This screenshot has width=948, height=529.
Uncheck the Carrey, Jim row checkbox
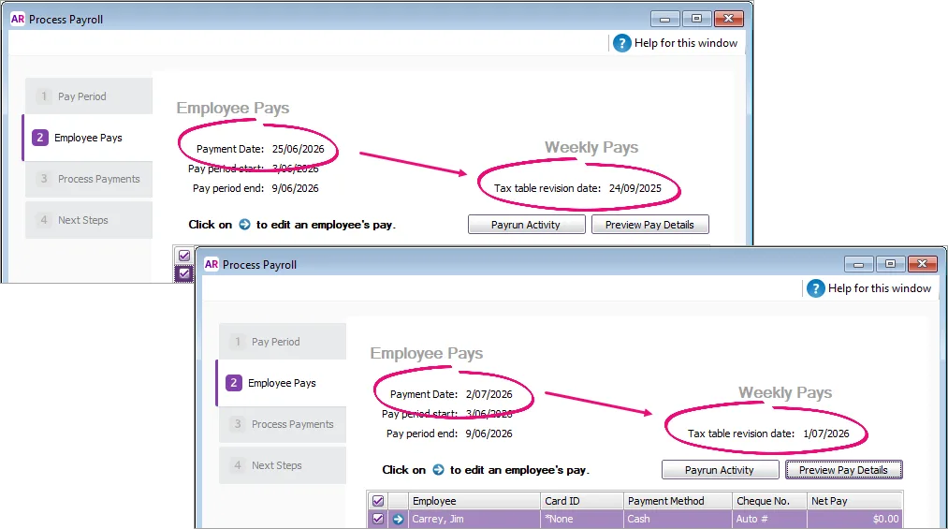pyautogui.click(x=378, y=519)
